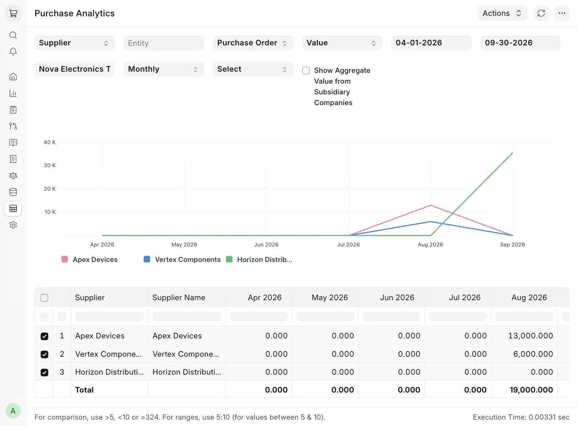This screenshot has height=426, width=578.
Task: Open the shopping cart Buying module icon
Action: 13,14
